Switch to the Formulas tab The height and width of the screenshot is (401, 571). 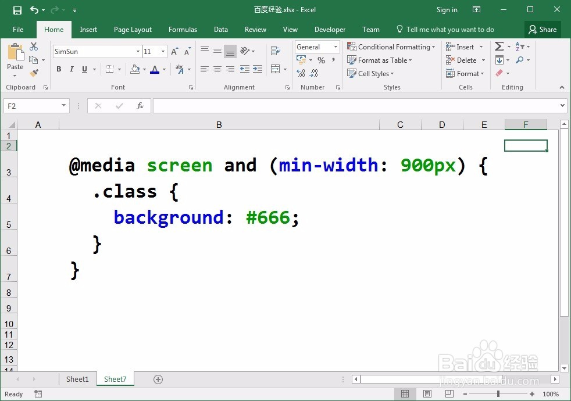[x=183, y=30]
